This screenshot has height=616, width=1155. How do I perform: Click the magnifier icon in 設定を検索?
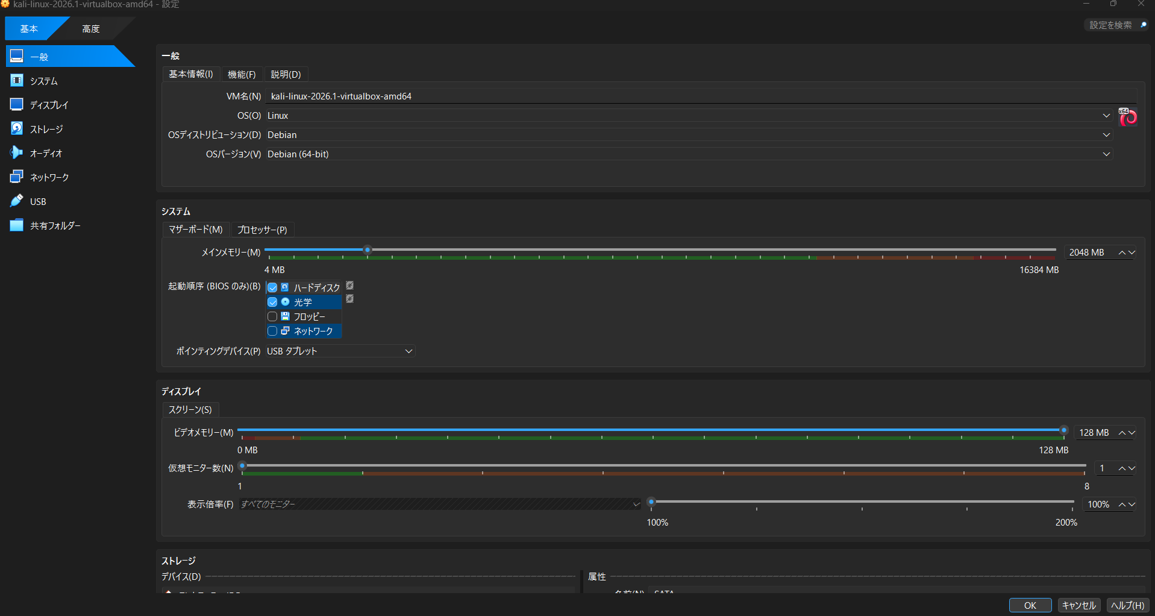[x=1143, y=25]
